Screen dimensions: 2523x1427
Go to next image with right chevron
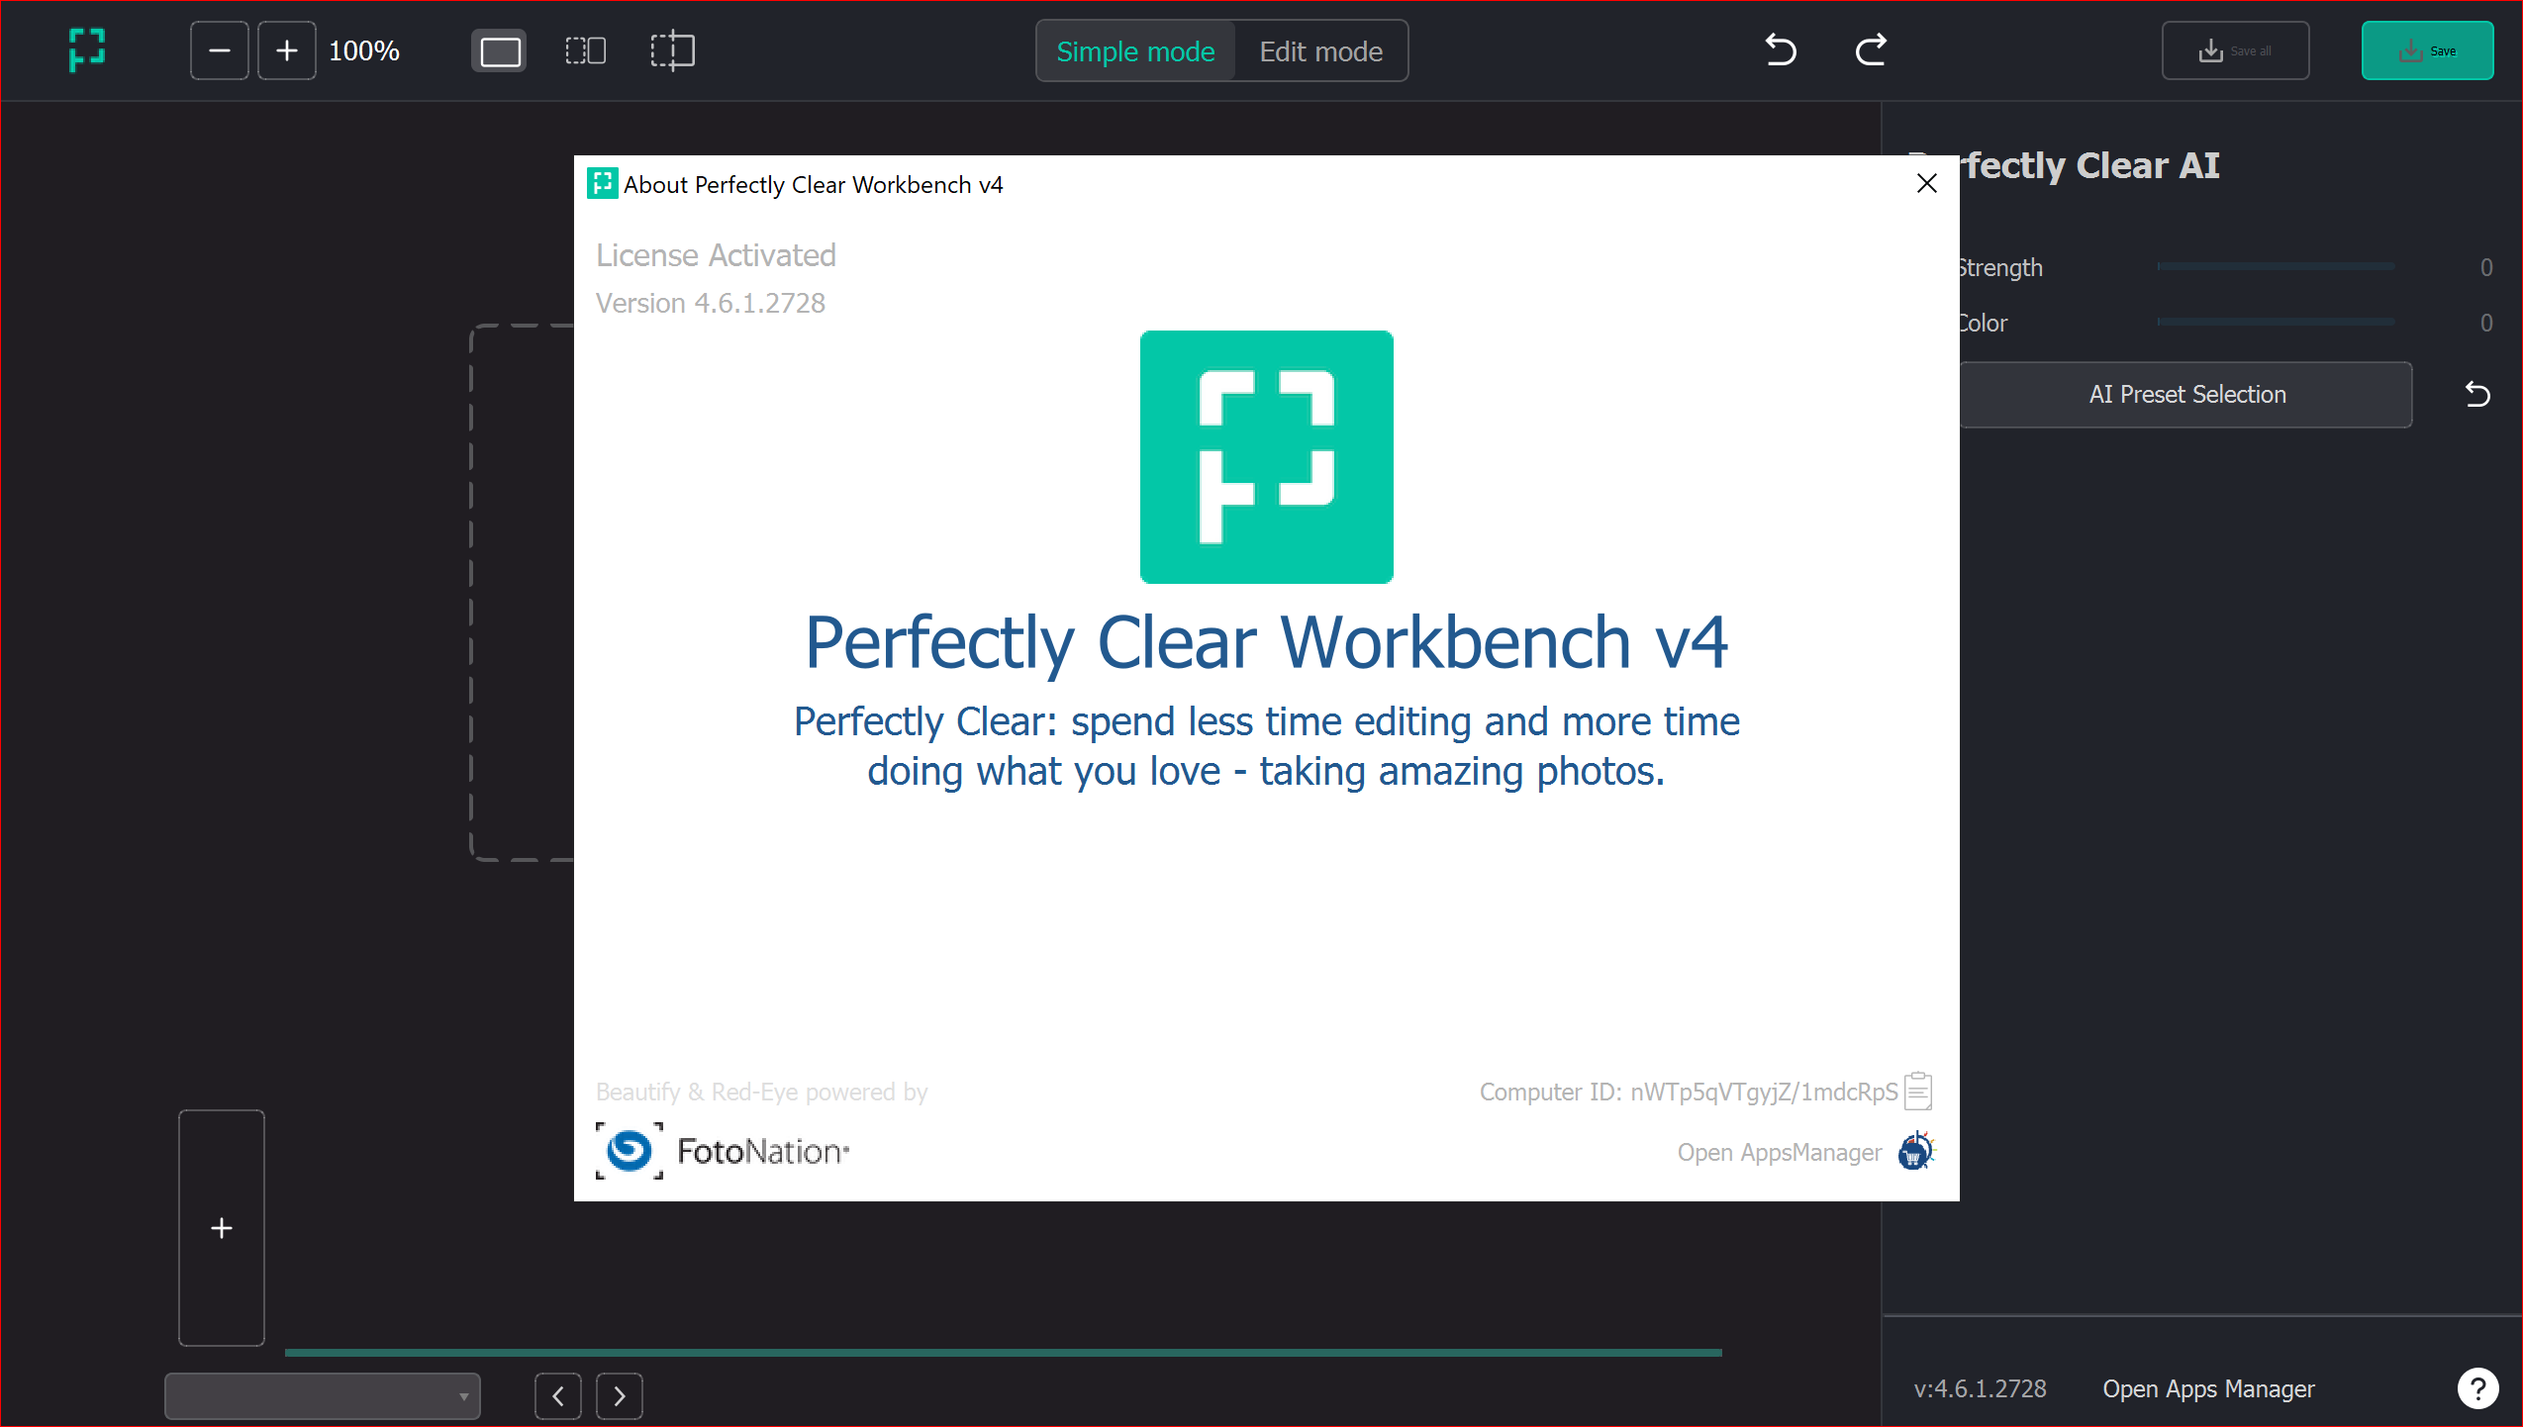620,1396
